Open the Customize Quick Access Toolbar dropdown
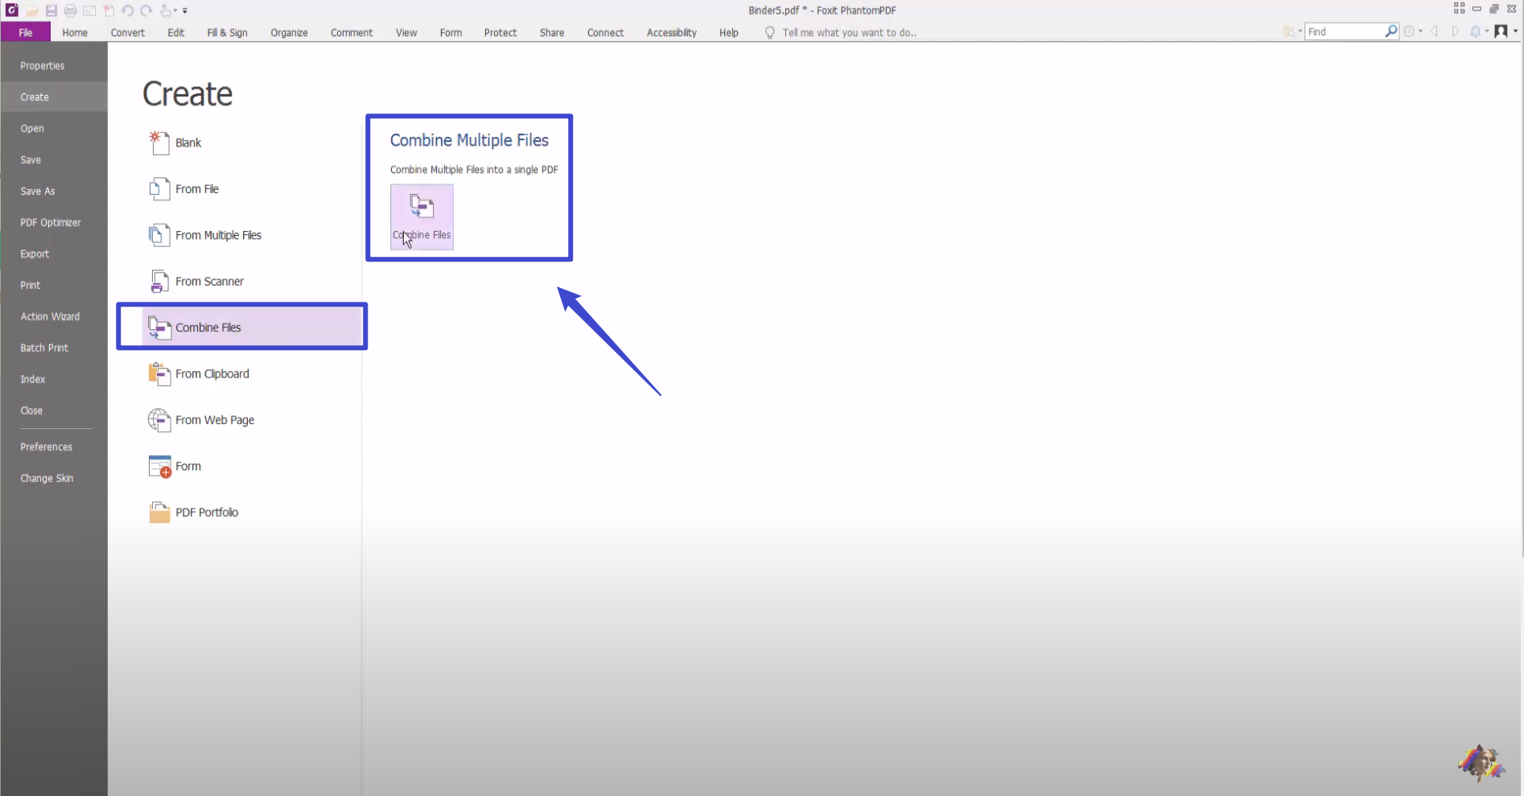 pyautogui.click(x=185, y=10)
